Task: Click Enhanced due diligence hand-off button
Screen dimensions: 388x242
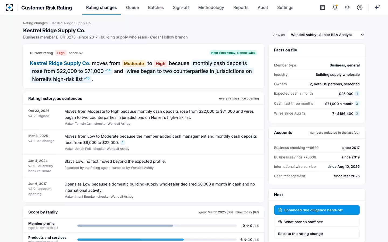Action: coord(317,210)
